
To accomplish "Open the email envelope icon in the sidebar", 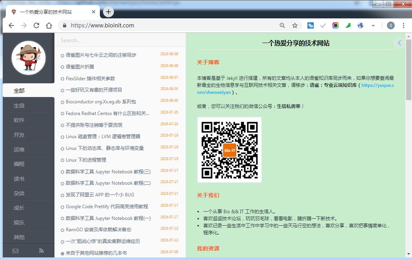I will [16, 251].
